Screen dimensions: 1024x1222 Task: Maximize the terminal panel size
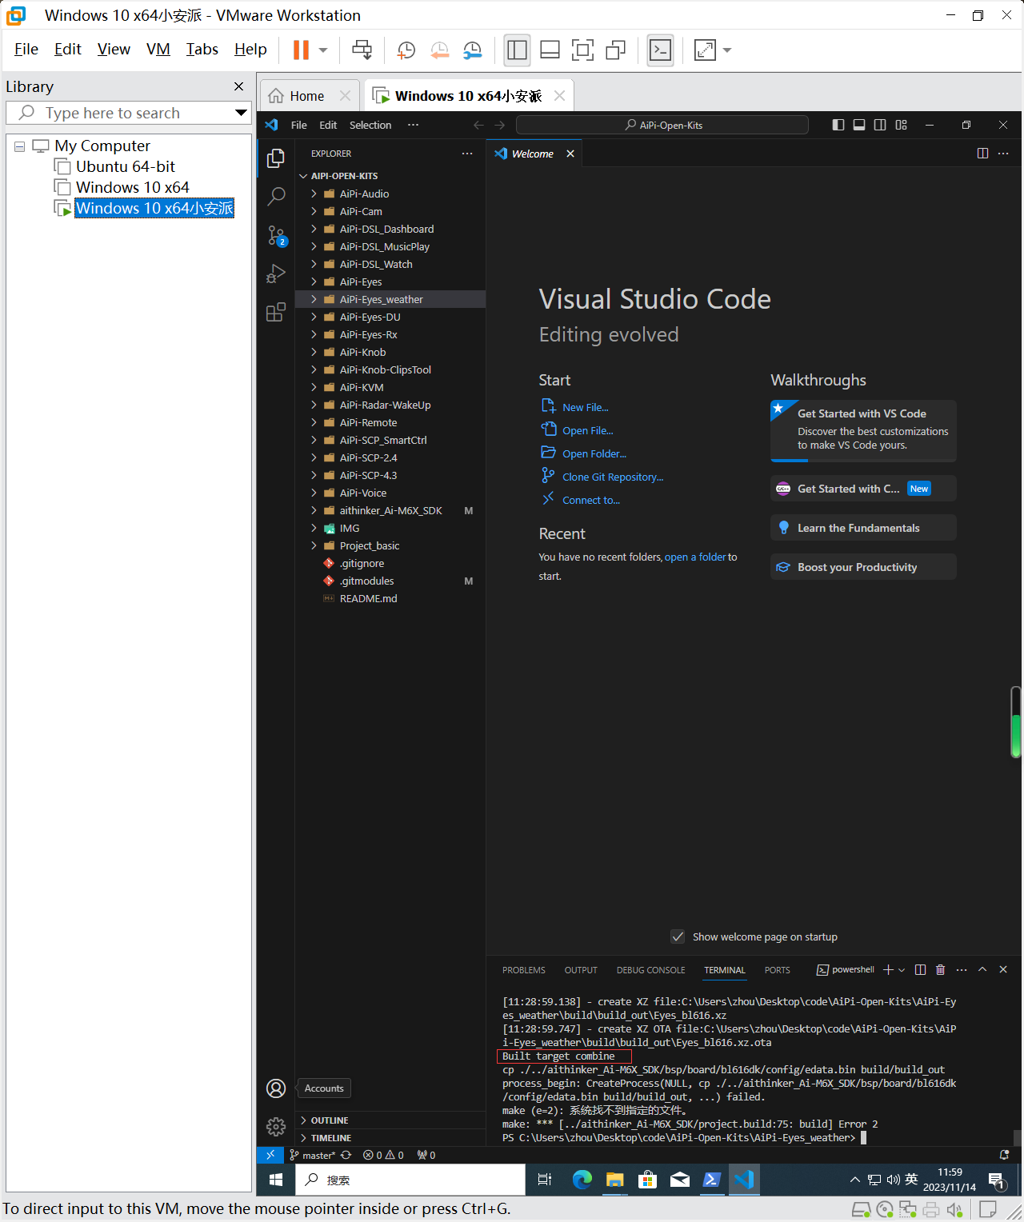click(982, 969)
